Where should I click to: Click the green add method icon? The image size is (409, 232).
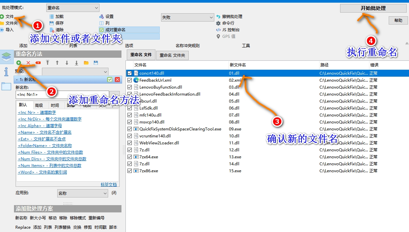click(x=19, y=62)
